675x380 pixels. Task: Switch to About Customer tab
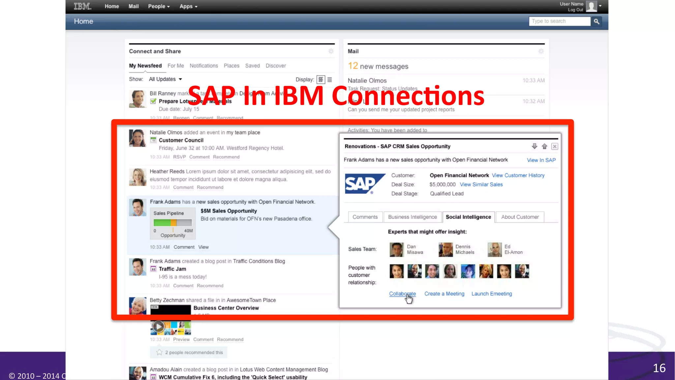pyautogui.click(x=520, y=217)
